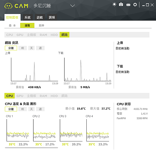Screen dimensions: 156x158
Task: Select RAM in the lower panel bar
Action: 43,96
